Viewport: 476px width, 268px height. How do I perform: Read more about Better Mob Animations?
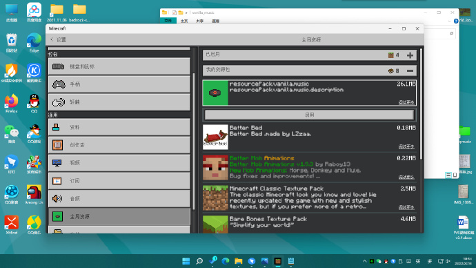pos(406,177)
